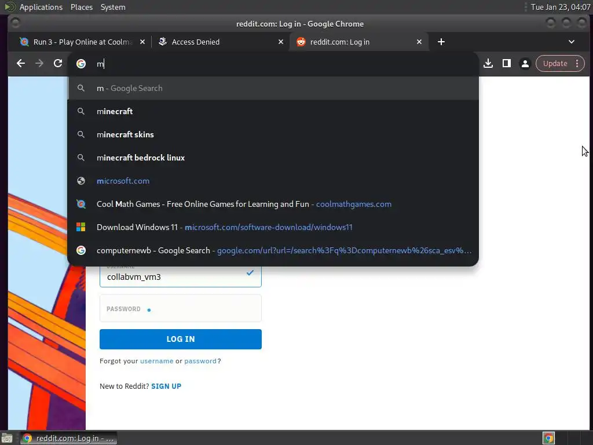Click the globe icon beside microsoft.com
Screen dimensions: 593x445
pyautogui.click(x=81, y=181)
